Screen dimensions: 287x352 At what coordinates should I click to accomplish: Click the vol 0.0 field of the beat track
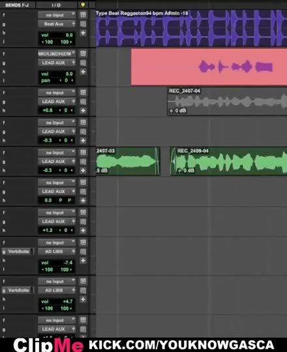tap(57, 35)
